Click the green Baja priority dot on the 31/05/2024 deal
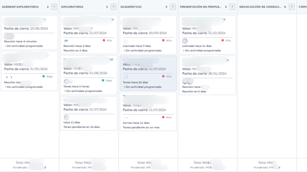Screen dimensions: 307x172 click(44, 76)
